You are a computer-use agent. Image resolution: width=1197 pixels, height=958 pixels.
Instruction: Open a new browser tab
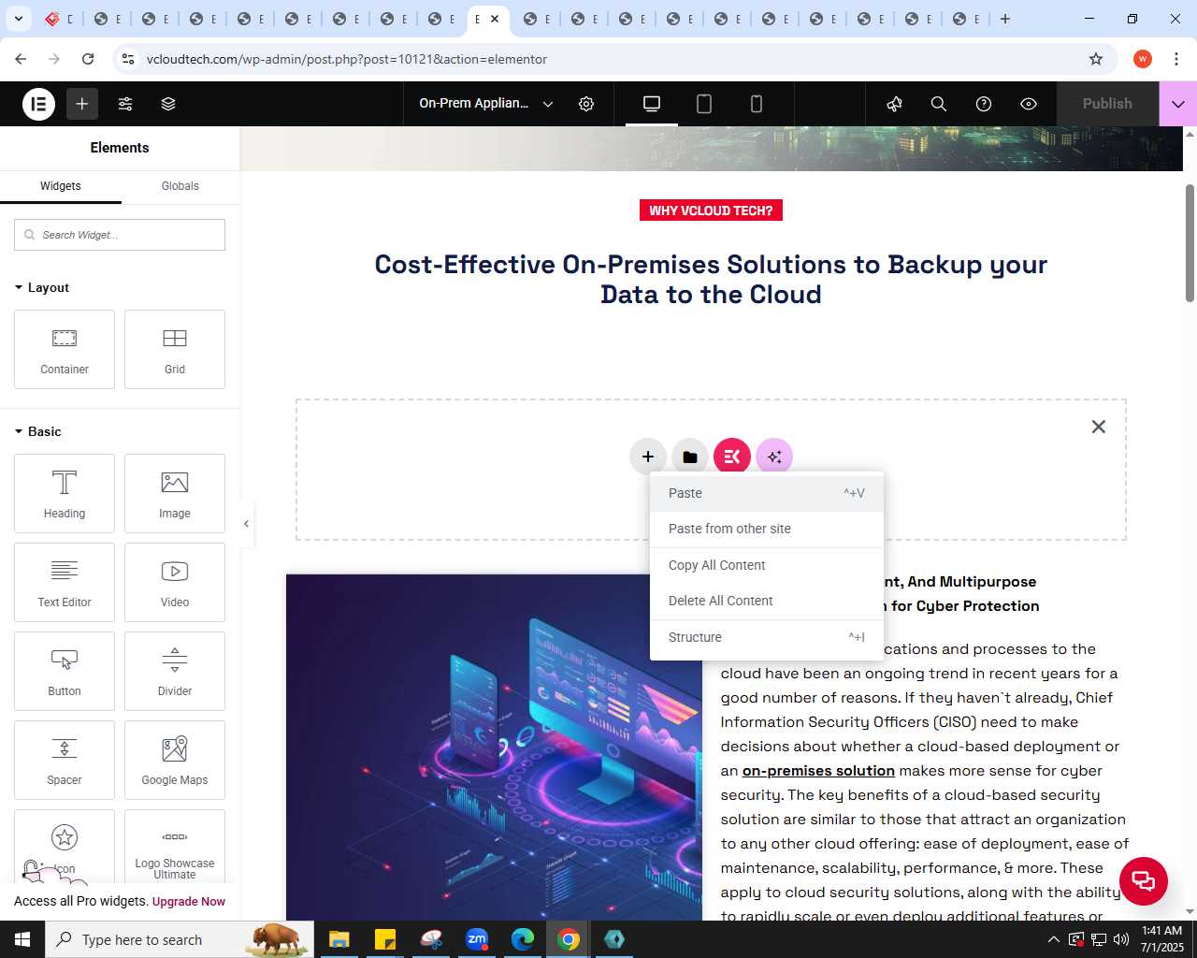[1005, 19]
